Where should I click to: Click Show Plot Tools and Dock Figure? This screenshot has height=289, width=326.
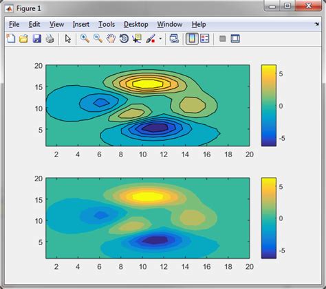point(235,38)
